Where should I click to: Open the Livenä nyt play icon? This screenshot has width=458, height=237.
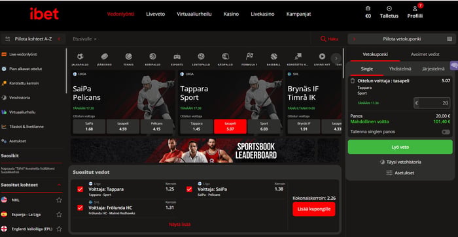(322, 57)
